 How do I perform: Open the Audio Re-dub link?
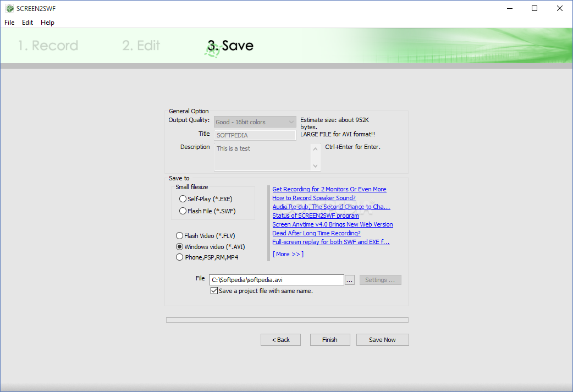[x=331, y=207]
